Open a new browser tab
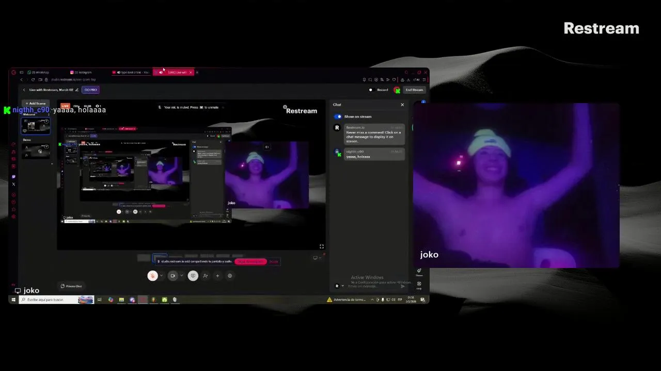 [197, 72]
